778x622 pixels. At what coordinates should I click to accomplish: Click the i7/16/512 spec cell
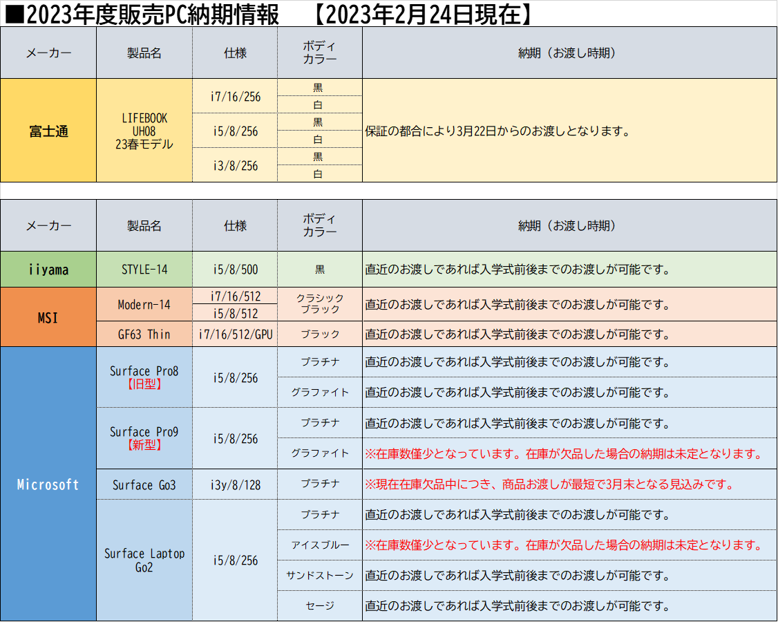235,296
